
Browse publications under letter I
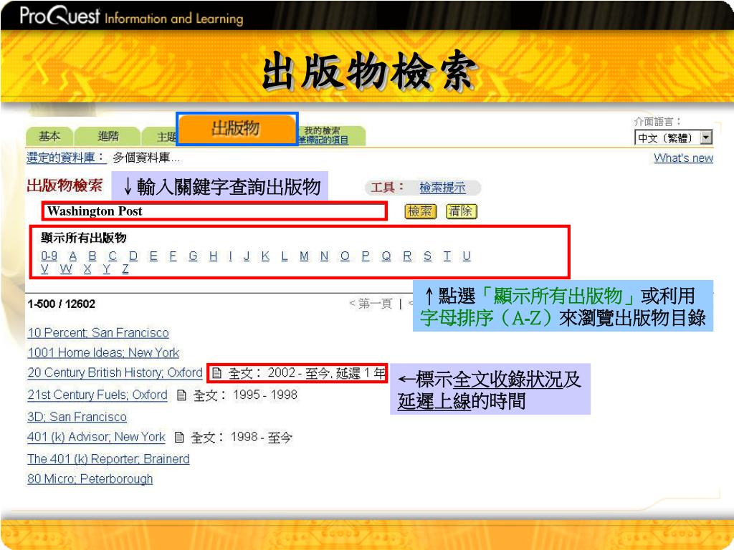[230, 256]
